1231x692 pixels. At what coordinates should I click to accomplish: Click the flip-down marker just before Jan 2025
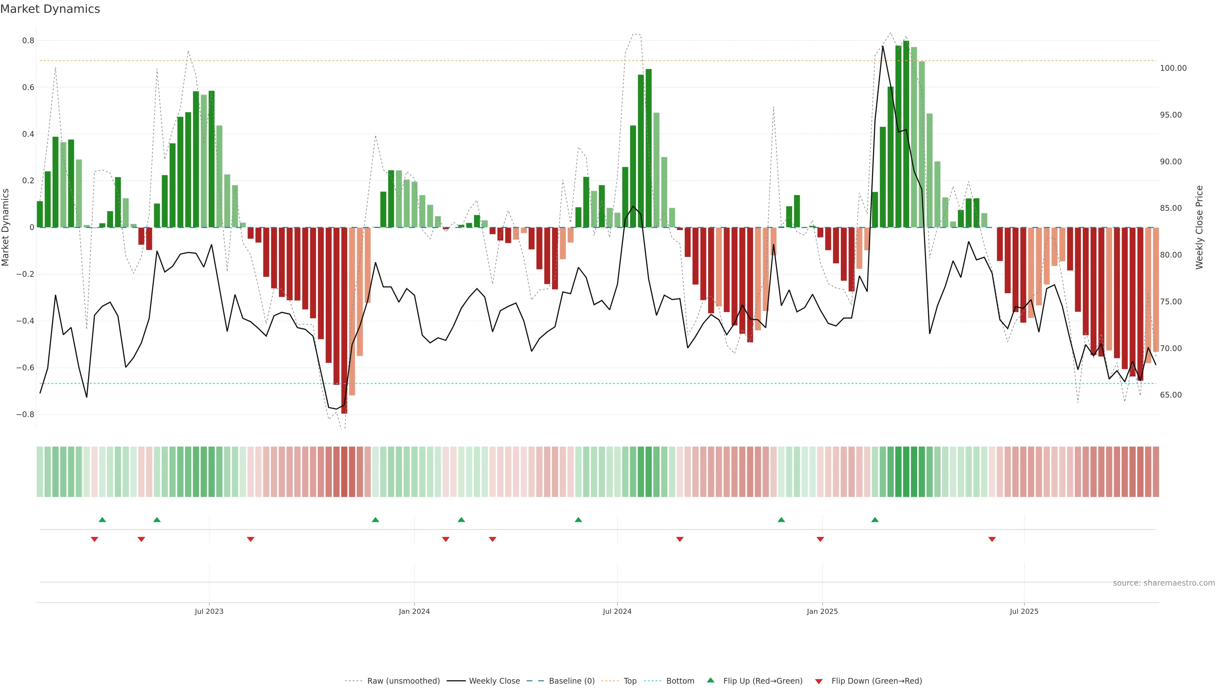point(821,539)
